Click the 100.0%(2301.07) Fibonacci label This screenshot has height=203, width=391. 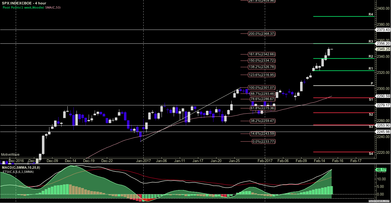[x=262, y=88]
